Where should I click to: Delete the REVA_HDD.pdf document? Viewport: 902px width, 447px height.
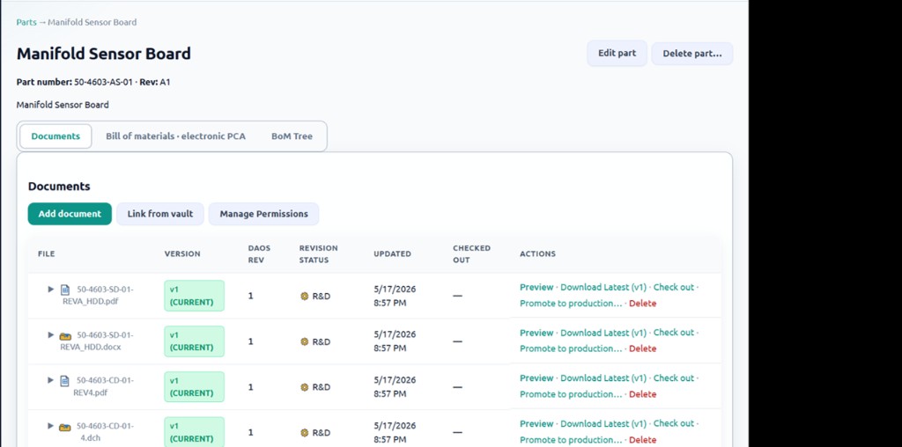[642, 304]
